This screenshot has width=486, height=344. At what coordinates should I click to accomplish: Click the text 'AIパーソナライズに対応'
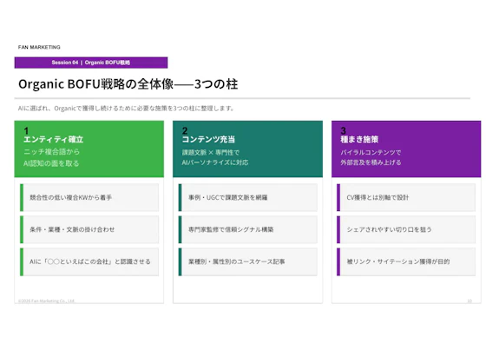pyautogui.click(x=215, y=162)
